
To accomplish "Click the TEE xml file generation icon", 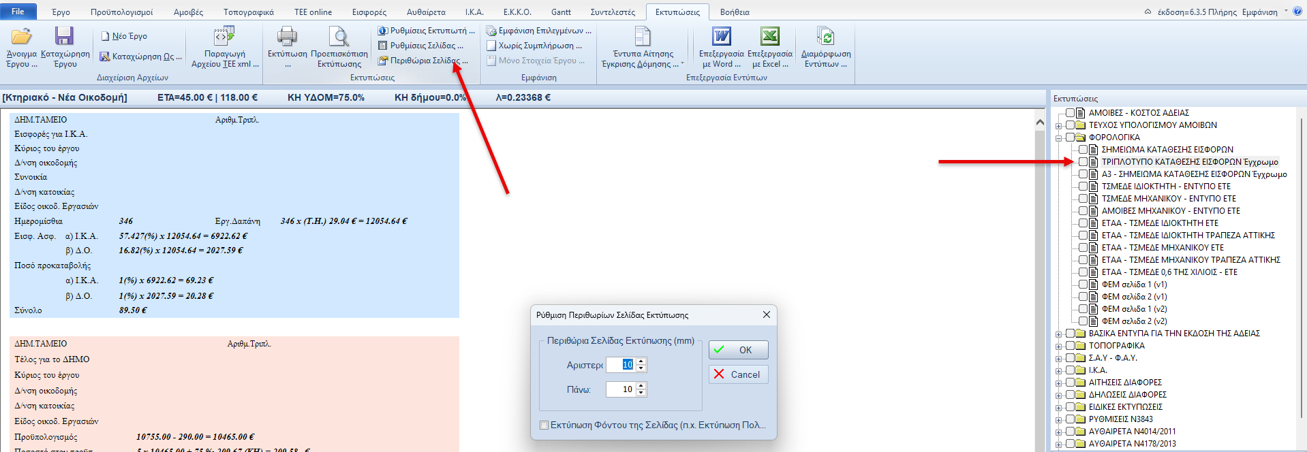I will click(224, 37).
